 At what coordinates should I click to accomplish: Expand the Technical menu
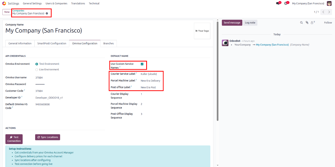pyautogui.click(x=94, y=3)
